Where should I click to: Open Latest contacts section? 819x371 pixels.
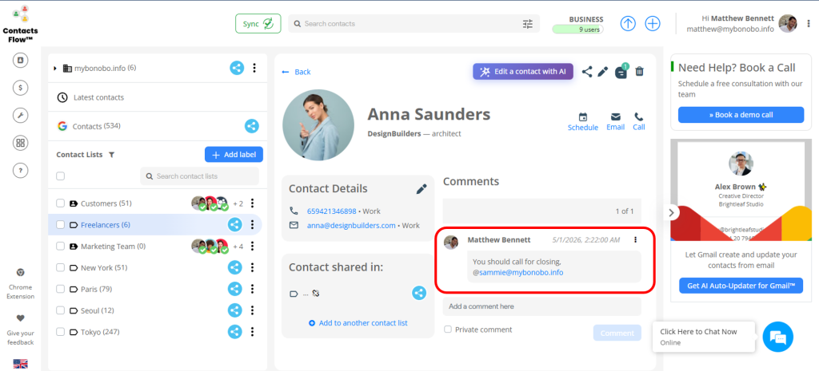click(98, 97)
